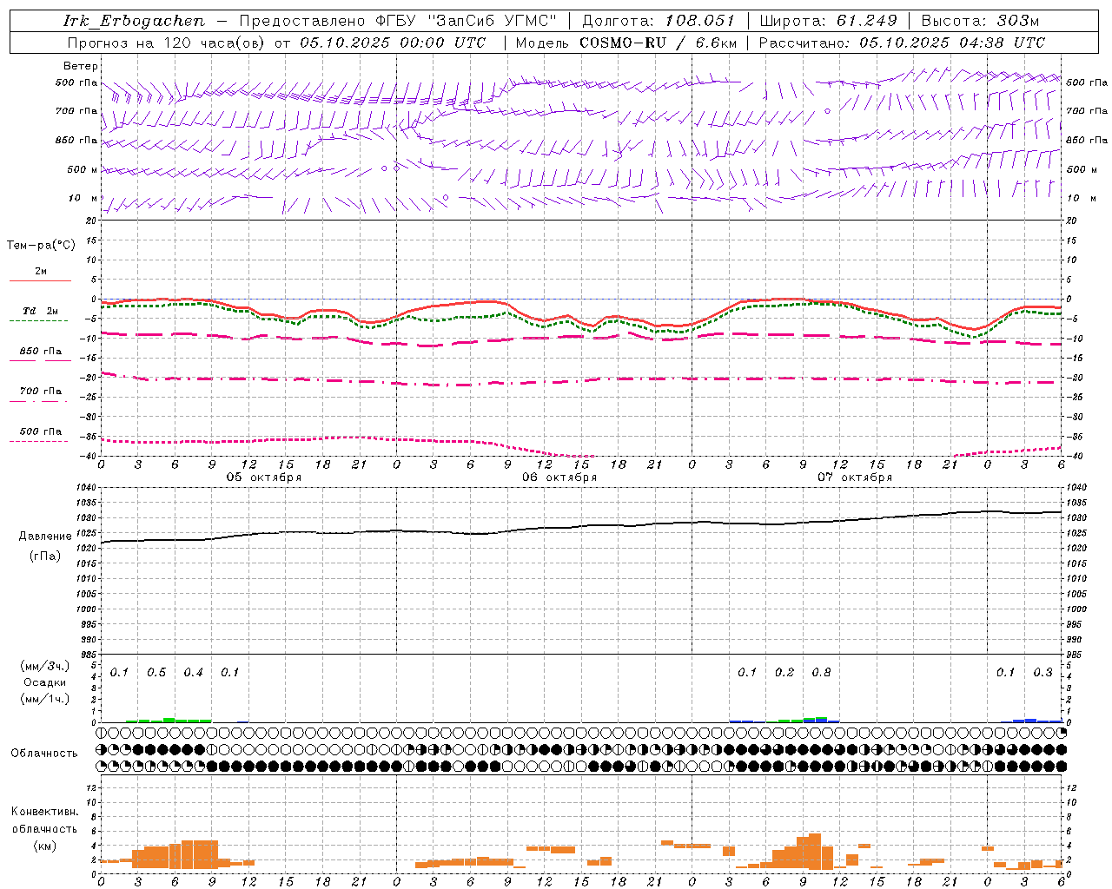Click the Широта: 61.249 field
Image resolution: width=1112 pixels, height=889 pixels.
(x=828, y=21)
